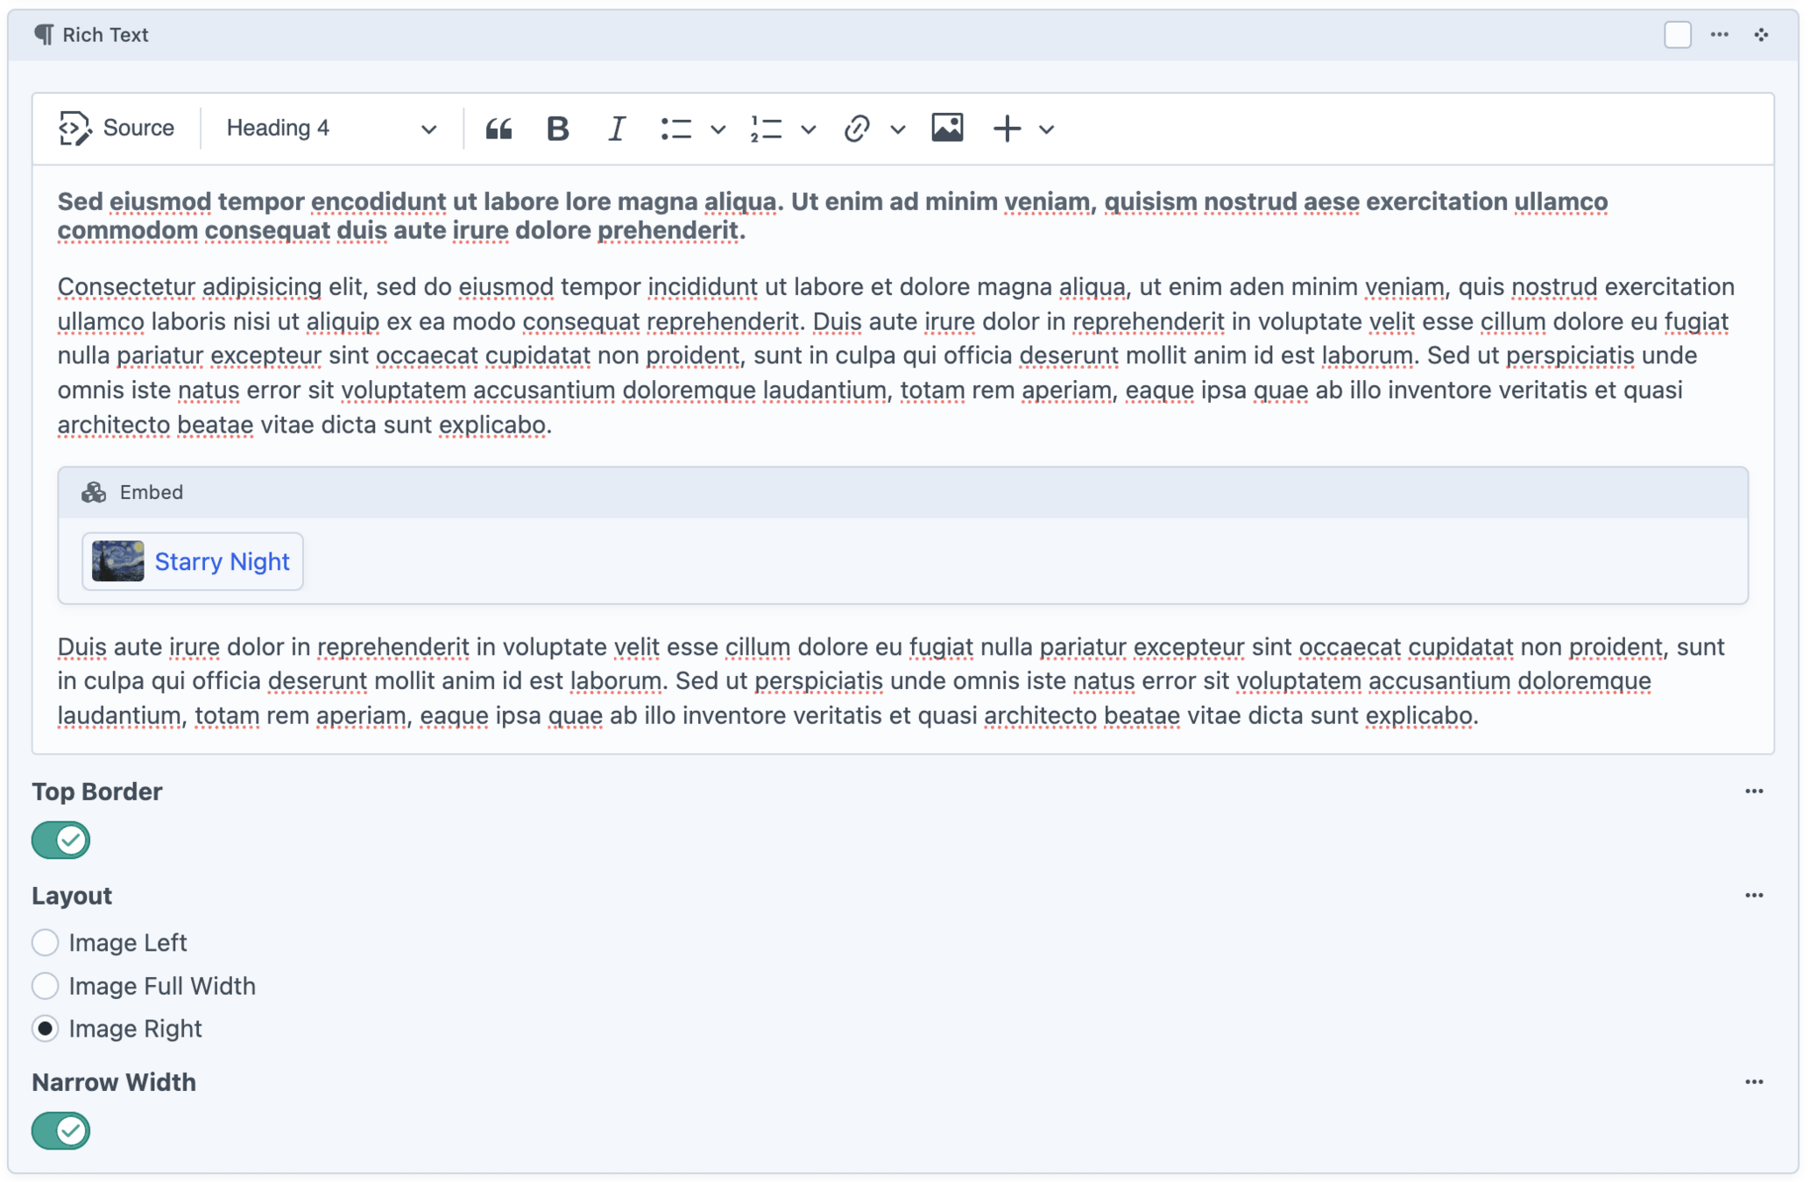Turn off the Narrow Width toggle
This screenshot has width=1810, height=1182.
(x=60, y=1130)
